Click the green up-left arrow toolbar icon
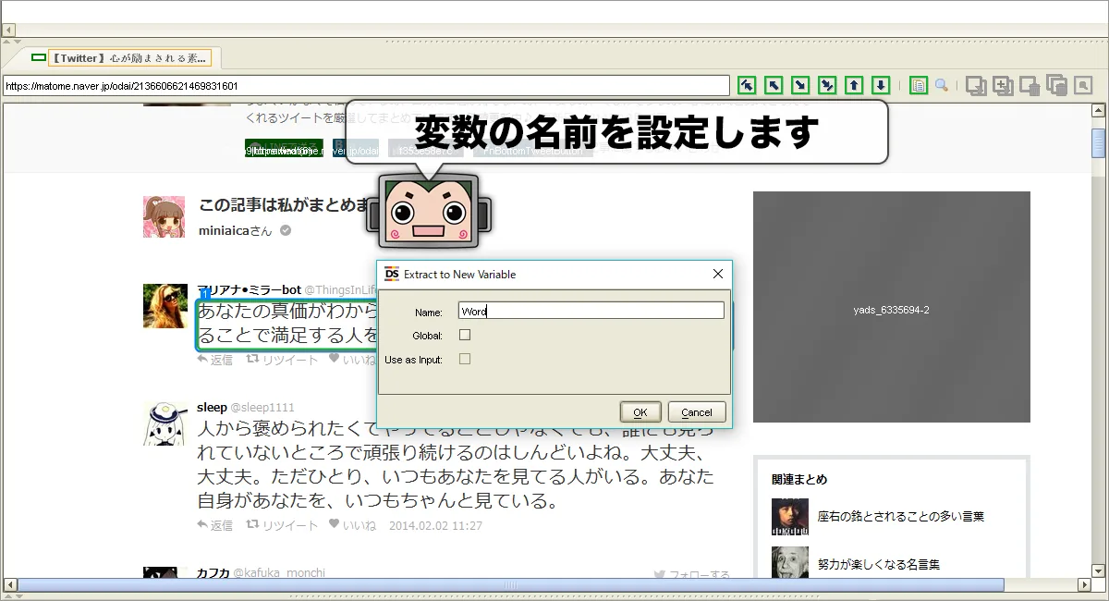Screen dimensions: 1109x601 (x=774, y=85)
